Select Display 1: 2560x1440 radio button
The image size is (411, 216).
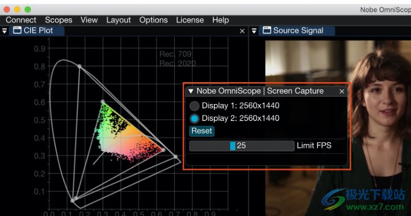click(x=194, y=106)
